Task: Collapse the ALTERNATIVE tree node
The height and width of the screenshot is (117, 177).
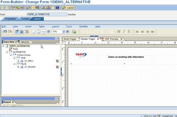Action: (7, 52)
